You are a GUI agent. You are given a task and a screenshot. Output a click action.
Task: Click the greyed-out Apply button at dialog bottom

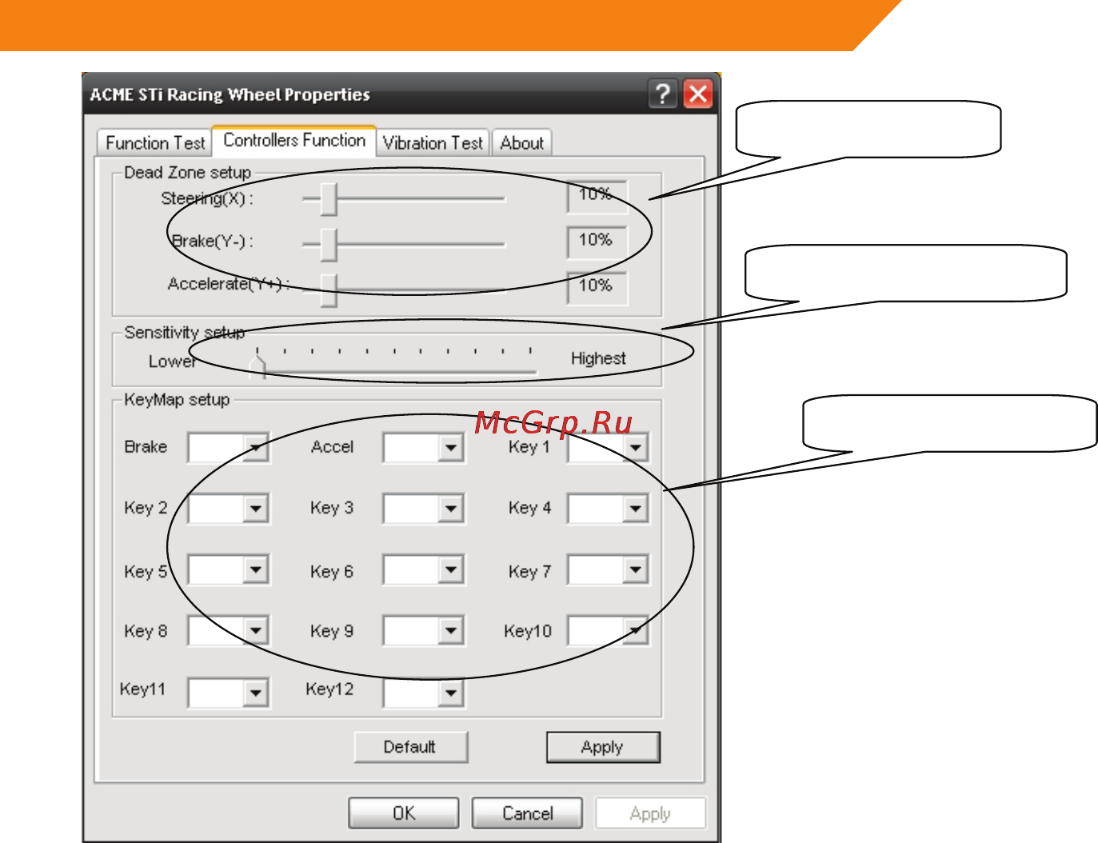[x=650, y=813]
